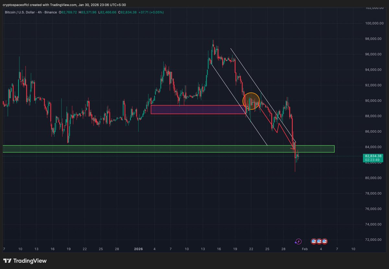The width and height of the screenshot is (389, 269).
Task: Click the 94,000.00 price axis label
Action: click(x=373, y=70)
